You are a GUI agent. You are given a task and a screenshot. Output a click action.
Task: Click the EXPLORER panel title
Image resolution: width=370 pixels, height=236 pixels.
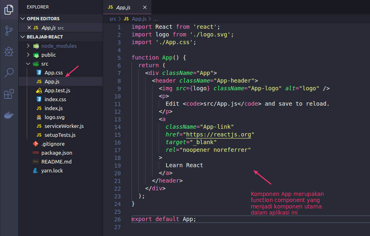point(38,7)
